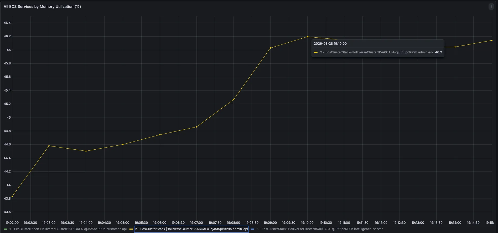The image size is (498, 233).
Task: Click data point at 19:04:00
Action: (x=86, y=151)
